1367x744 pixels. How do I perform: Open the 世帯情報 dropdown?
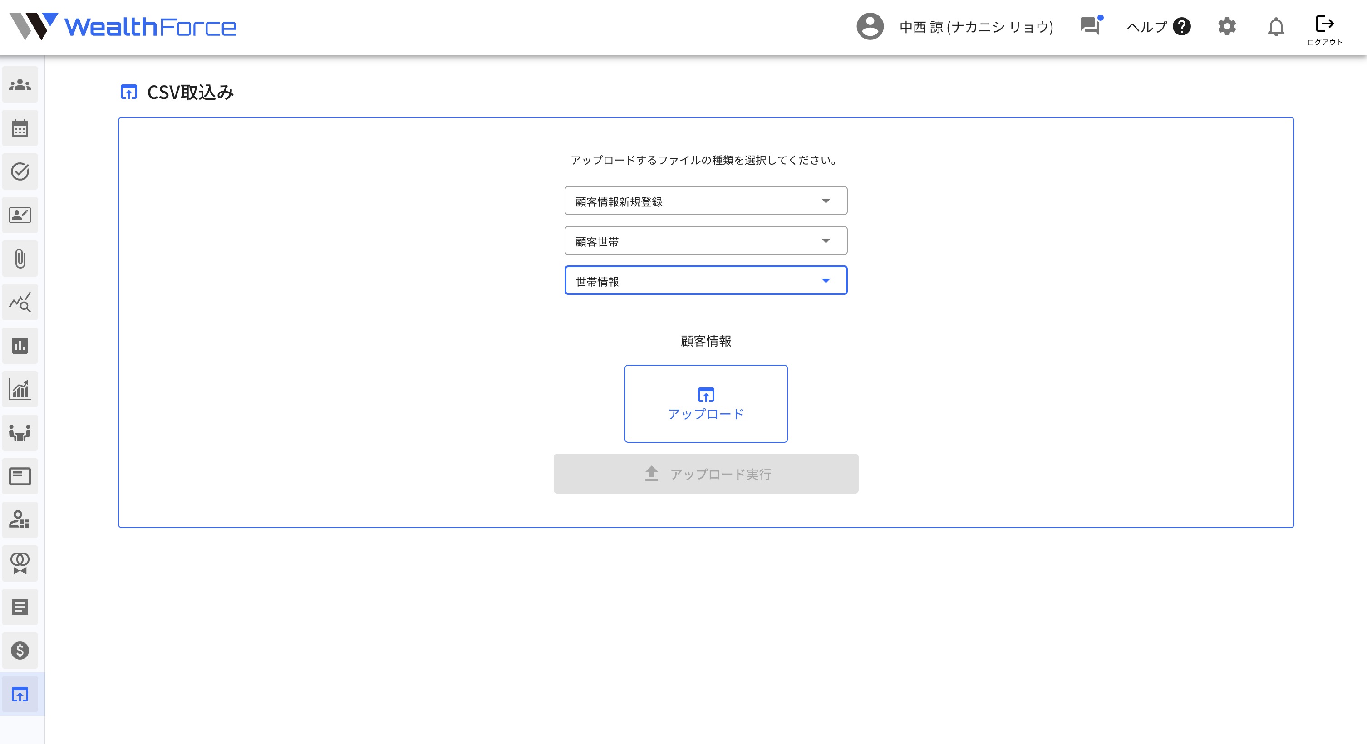click(x=706, y=280)
